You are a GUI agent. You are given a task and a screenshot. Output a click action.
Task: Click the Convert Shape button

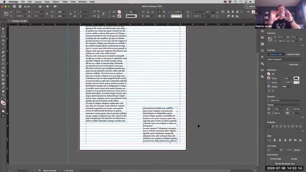click(x=275, y=159)
